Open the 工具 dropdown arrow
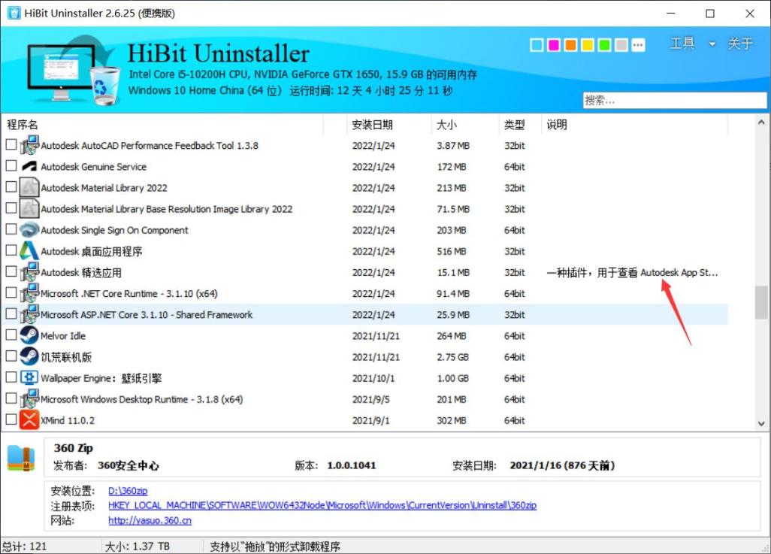Image resolution: width=771 pixels, height=554 pixels. 712,44
